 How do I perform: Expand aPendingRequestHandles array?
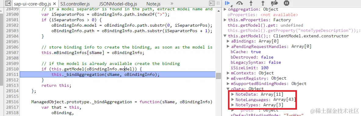coord(228,46)
